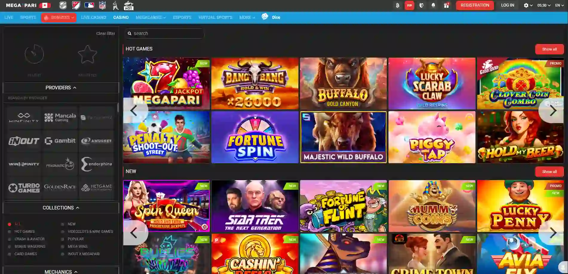Screen dimensions: 568x274
Task: Open the HOT games rocket icon
Action: (x=129, y=5)
